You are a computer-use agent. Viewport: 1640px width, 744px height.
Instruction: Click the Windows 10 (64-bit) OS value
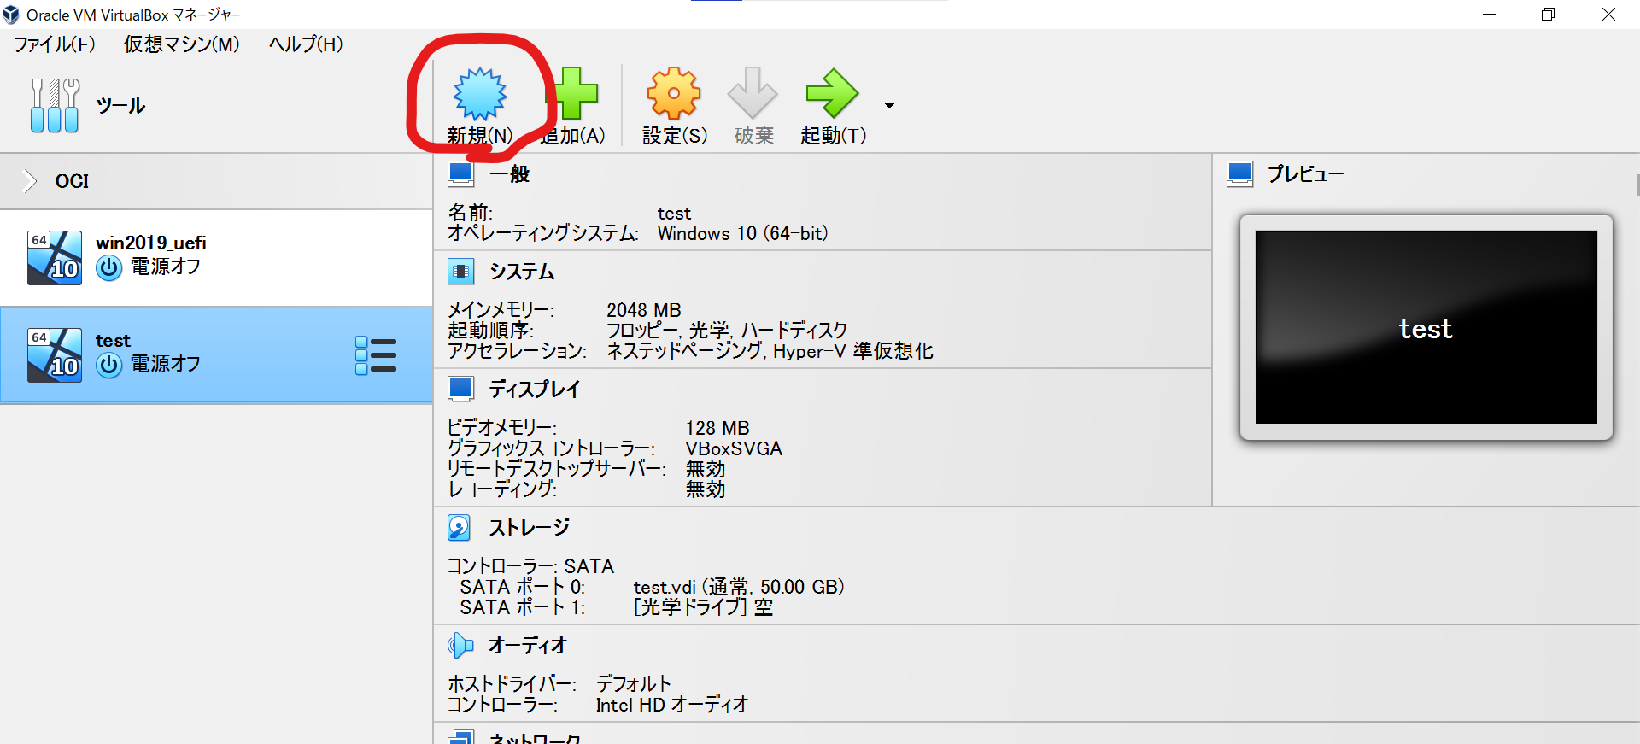click(743, 233)
